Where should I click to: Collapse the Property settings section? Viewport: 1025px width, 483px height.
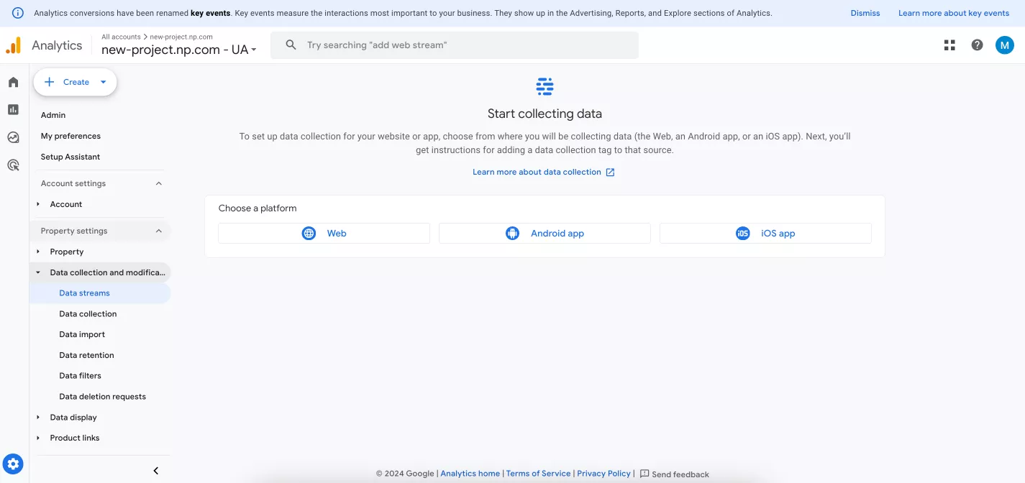pos(159,231)
